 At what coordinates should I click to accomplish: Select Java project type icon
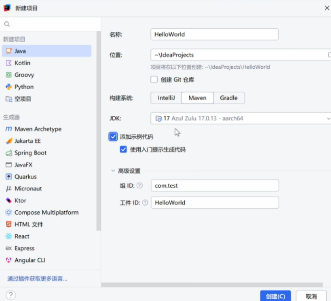(9, 51)
